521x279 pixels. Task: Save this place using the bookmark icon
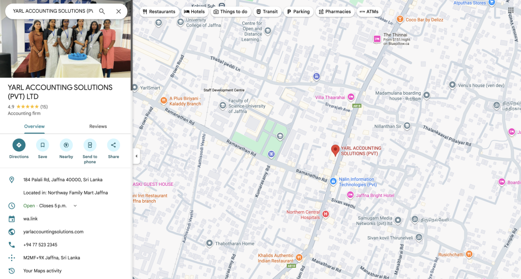(43, 145)
